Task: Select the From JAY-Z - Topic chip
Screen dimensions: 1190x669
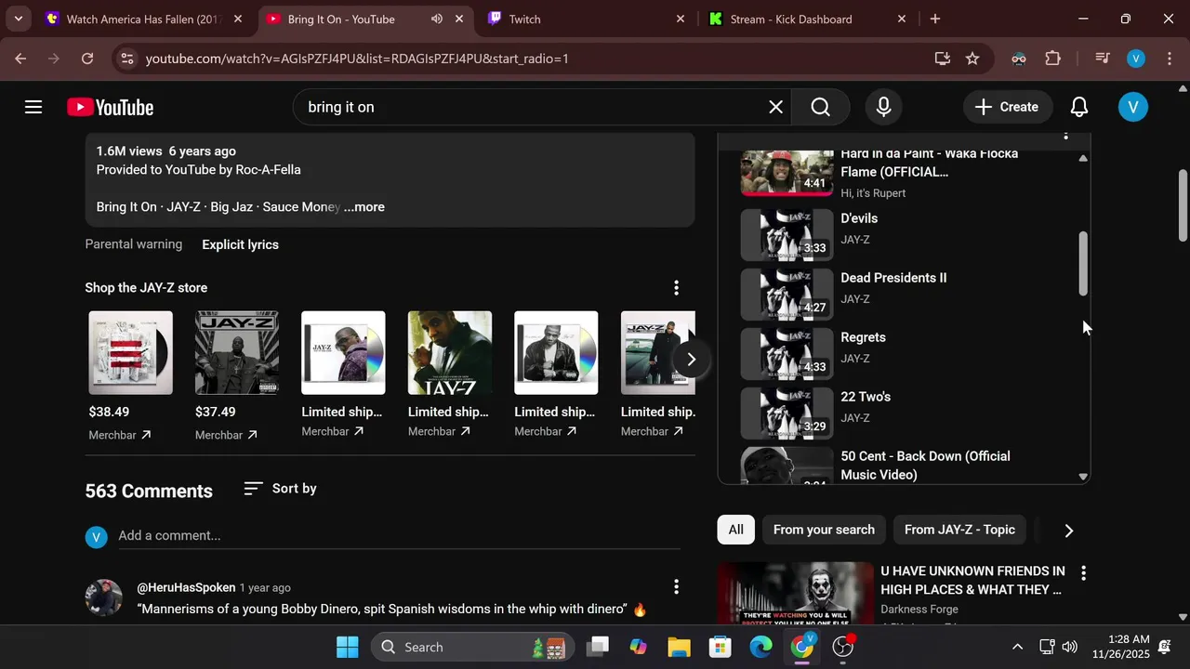Action: tap(959, 530)
